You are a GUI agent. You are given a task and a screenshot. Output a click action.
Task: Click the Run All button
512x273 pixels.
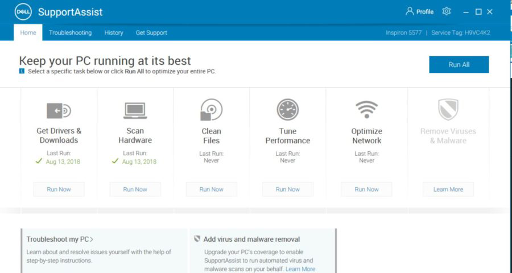click(459, 65)
